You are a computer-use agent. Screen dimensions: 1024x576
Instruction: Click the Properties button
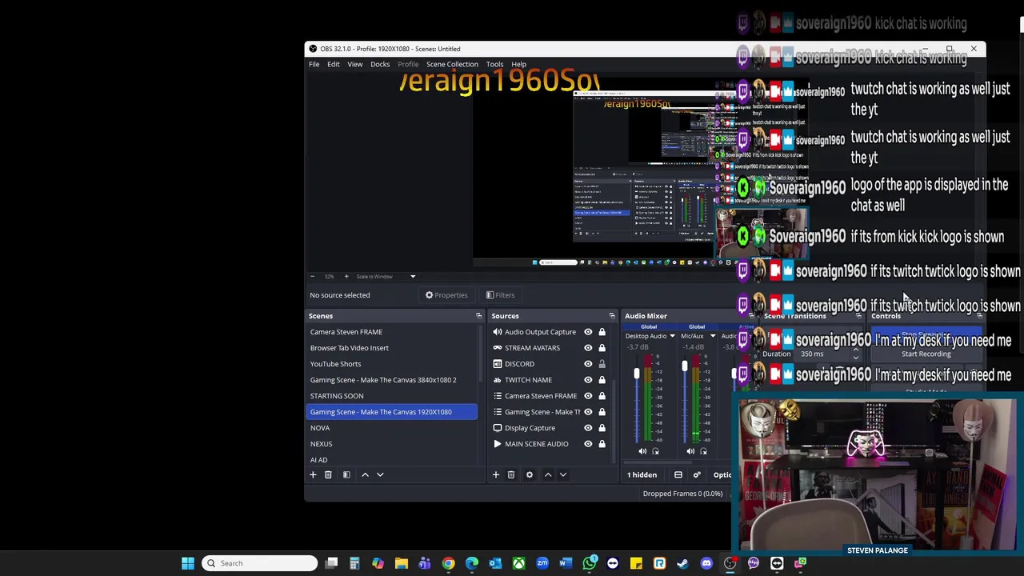[x=446, y=295]
